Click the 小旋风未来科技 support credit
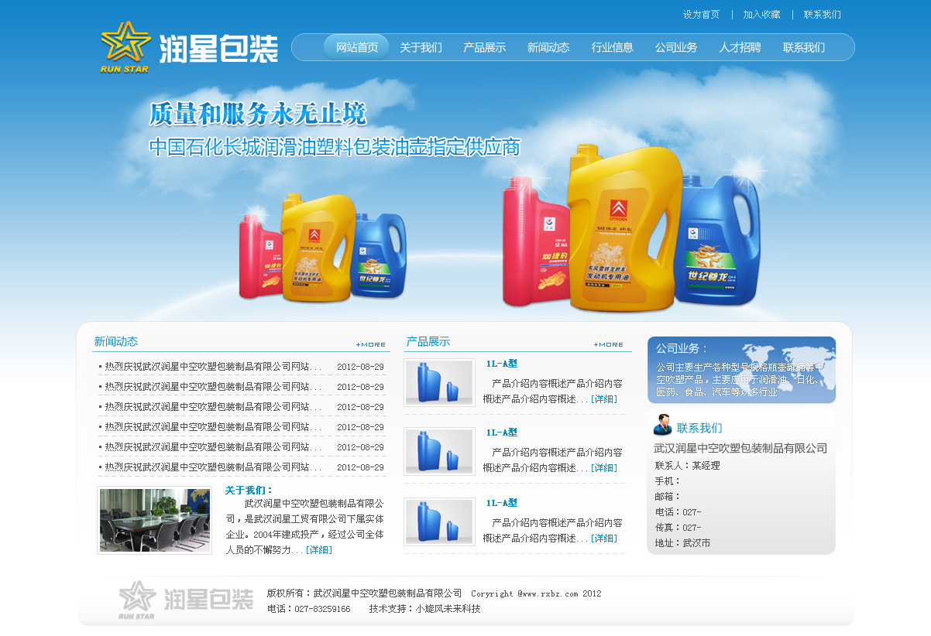Viewport: 931px width, 636px height. [448, 609]
